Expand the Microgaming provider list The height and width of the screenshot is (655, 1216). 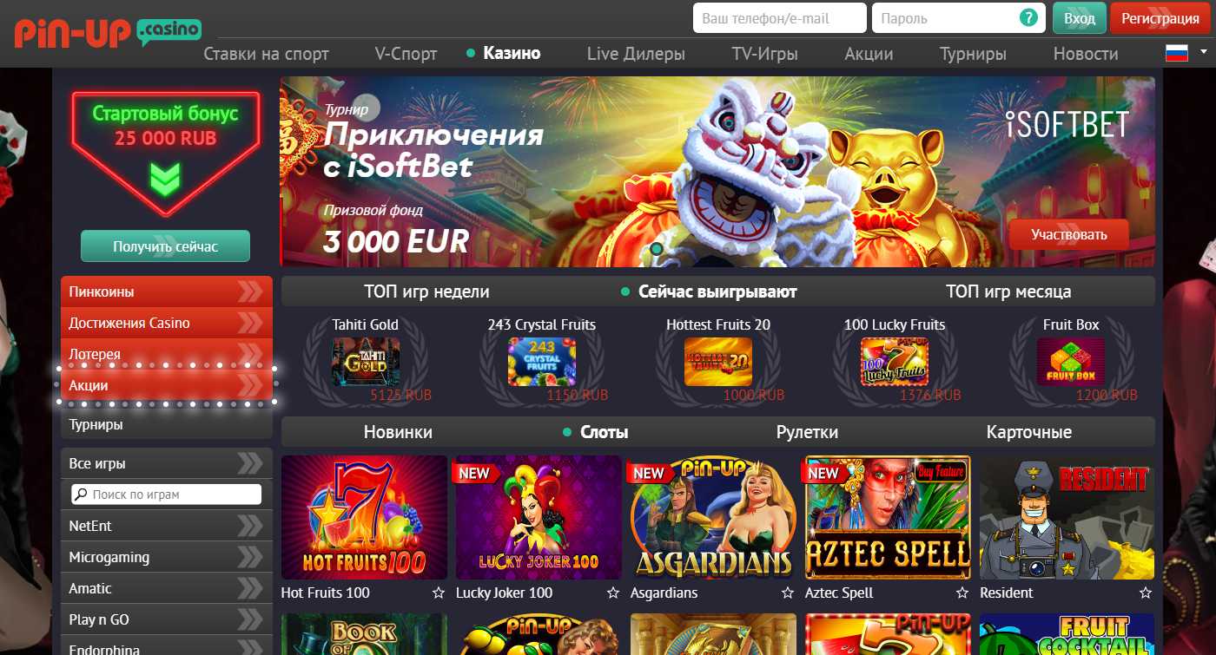(167, 557)
